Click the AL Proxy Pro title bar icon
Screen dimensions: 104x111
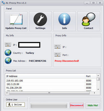[x=3, y=3]
